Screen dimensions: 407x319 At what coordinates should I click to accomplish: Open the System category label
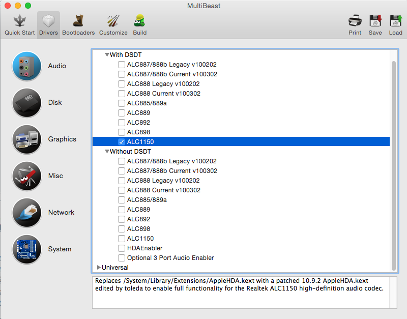pos(60,249)
